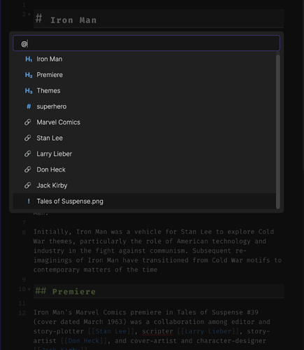Collapse the Premiere heading fold arrow

pyautogui.click(x=29, y=289)
